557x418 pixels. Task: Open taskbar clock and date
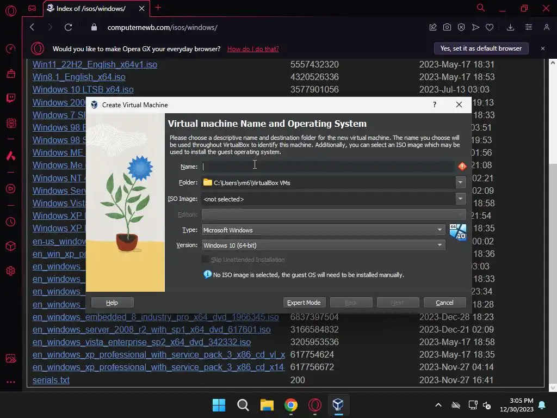tap(517, 405)
